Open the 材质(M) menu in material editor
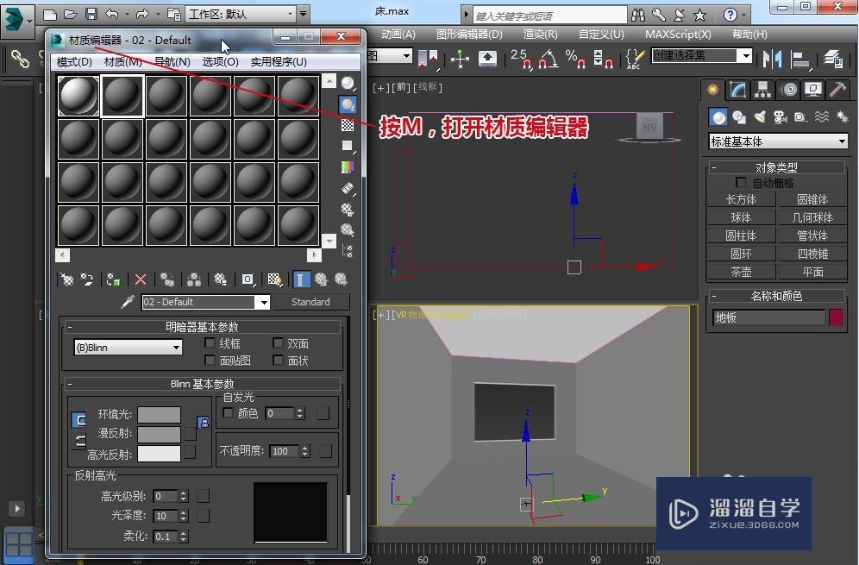The width and height of the screenshot is (859, 565). [x=122, y=61]
